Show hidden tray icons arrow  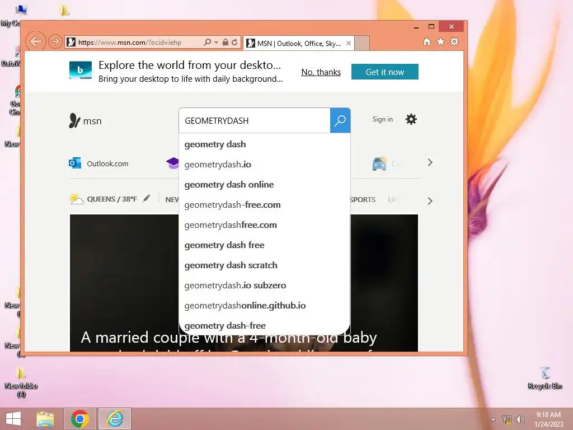(494, 419)
